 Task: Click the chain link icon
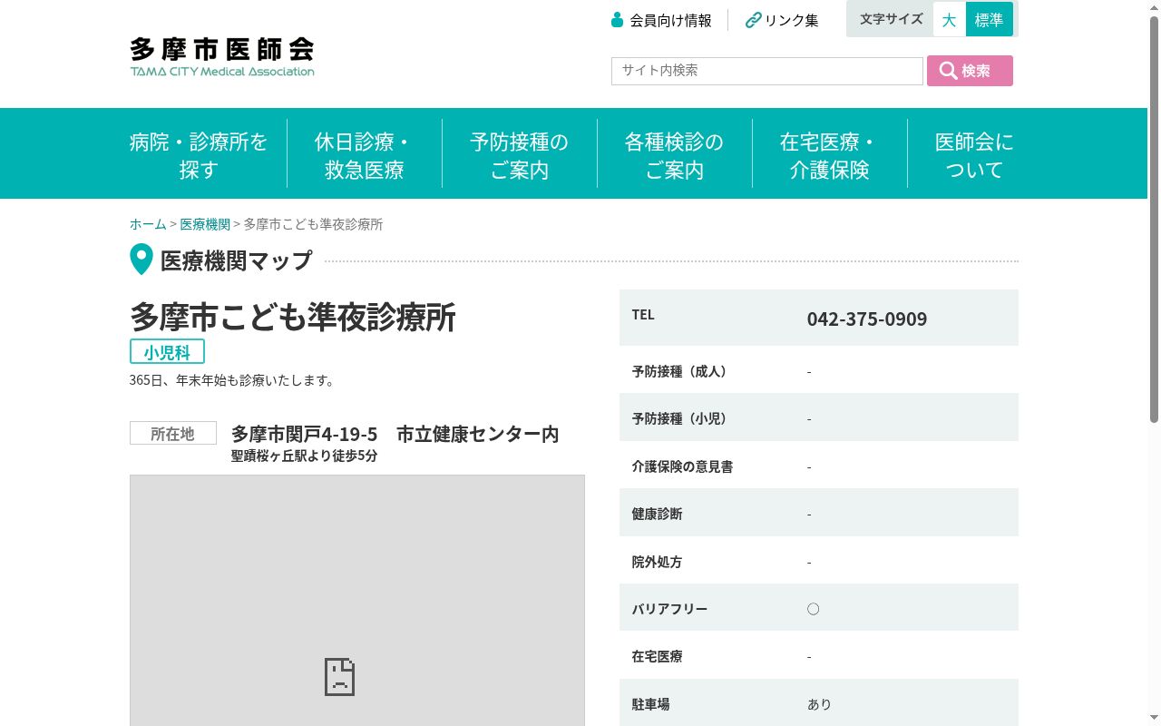coord(753,20)
